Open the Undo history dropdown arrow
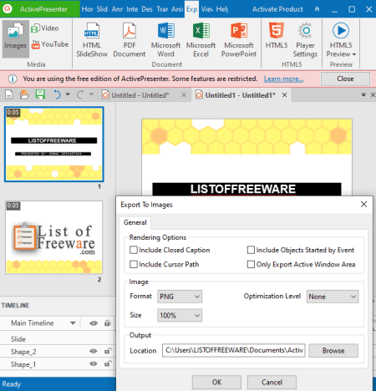This screenshot has height=391, width=376. coord(68,94)
